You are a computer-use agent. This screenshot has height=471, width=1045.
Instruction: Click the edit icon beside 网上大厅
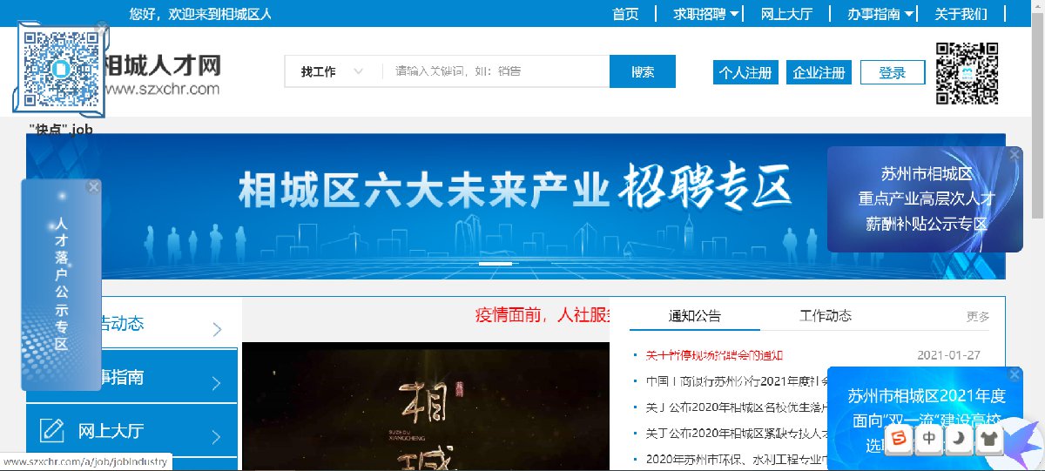click(53, 430)
